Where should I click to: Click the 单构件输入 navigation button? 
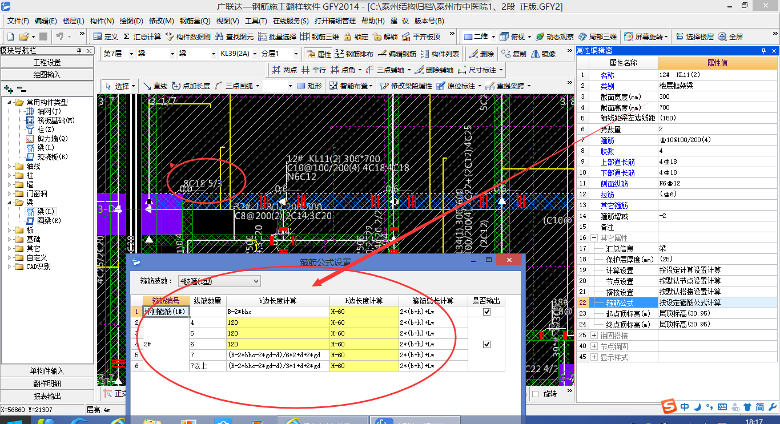[47, 371]
